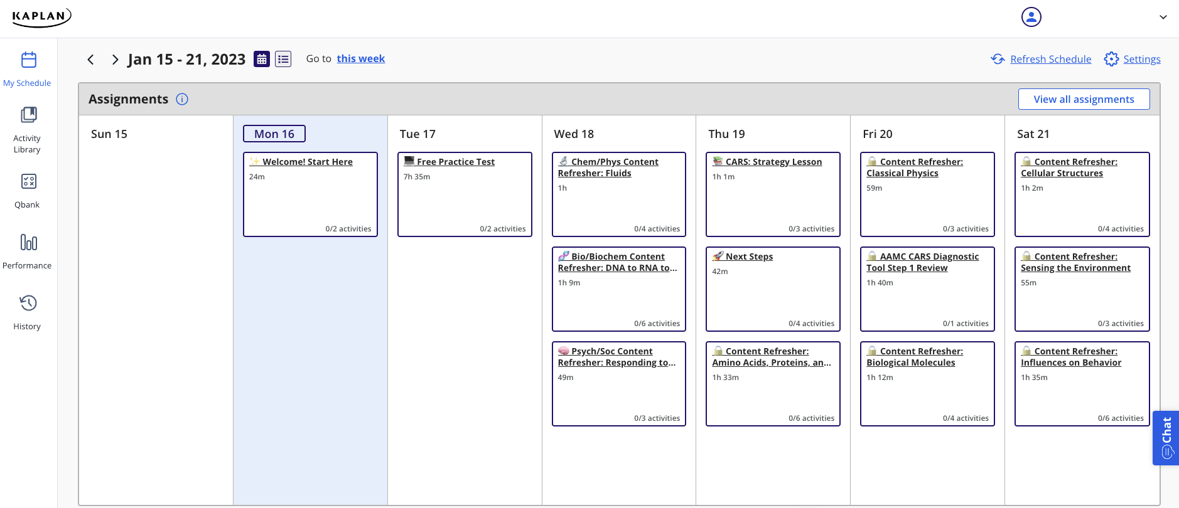Click the 'this week' link

pyautogui.click(x=360, y=58)
